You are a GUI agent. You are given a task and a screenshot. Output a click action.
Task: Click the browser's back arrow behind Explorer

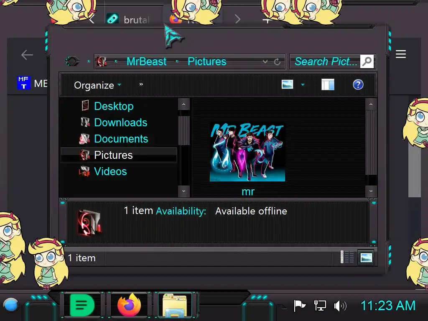(27, 55)
